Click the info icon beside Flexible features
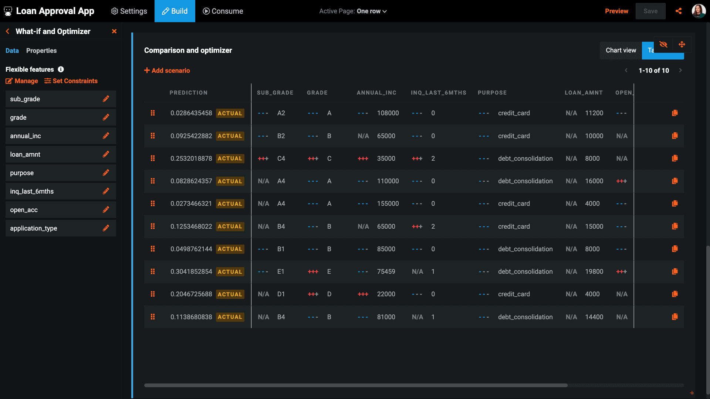Screen dimensions: 710x399 tap(61, 69)
